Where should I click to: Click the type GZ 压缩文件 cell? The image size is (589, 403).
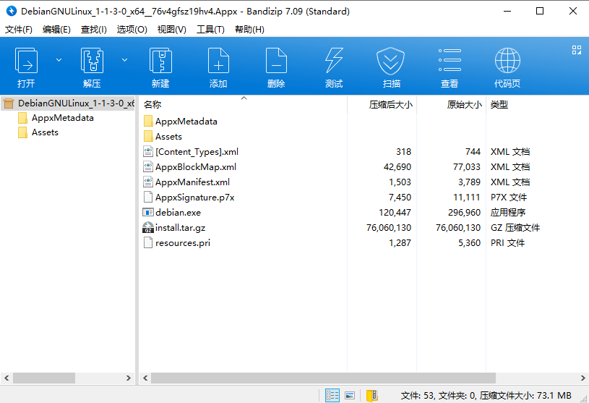pyautogui.click(x=515, y=227)
